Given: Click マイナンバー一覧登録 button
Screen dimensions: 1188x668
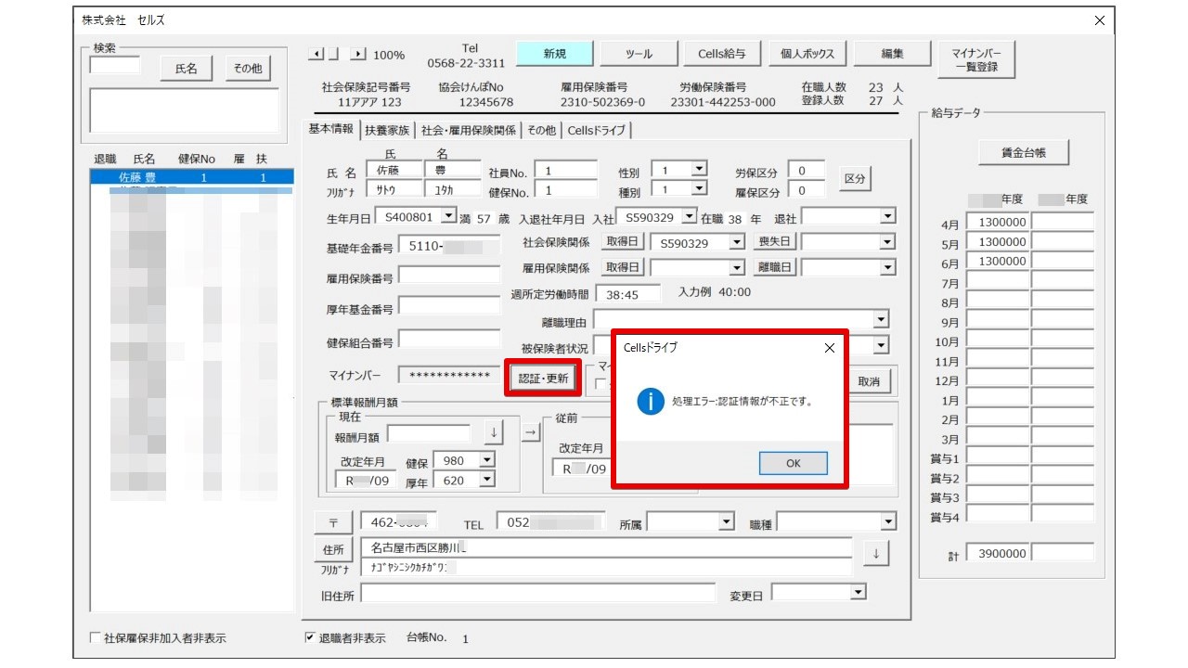Looking at the screenshot, I should pyautogui.click(x=976, y=59).
